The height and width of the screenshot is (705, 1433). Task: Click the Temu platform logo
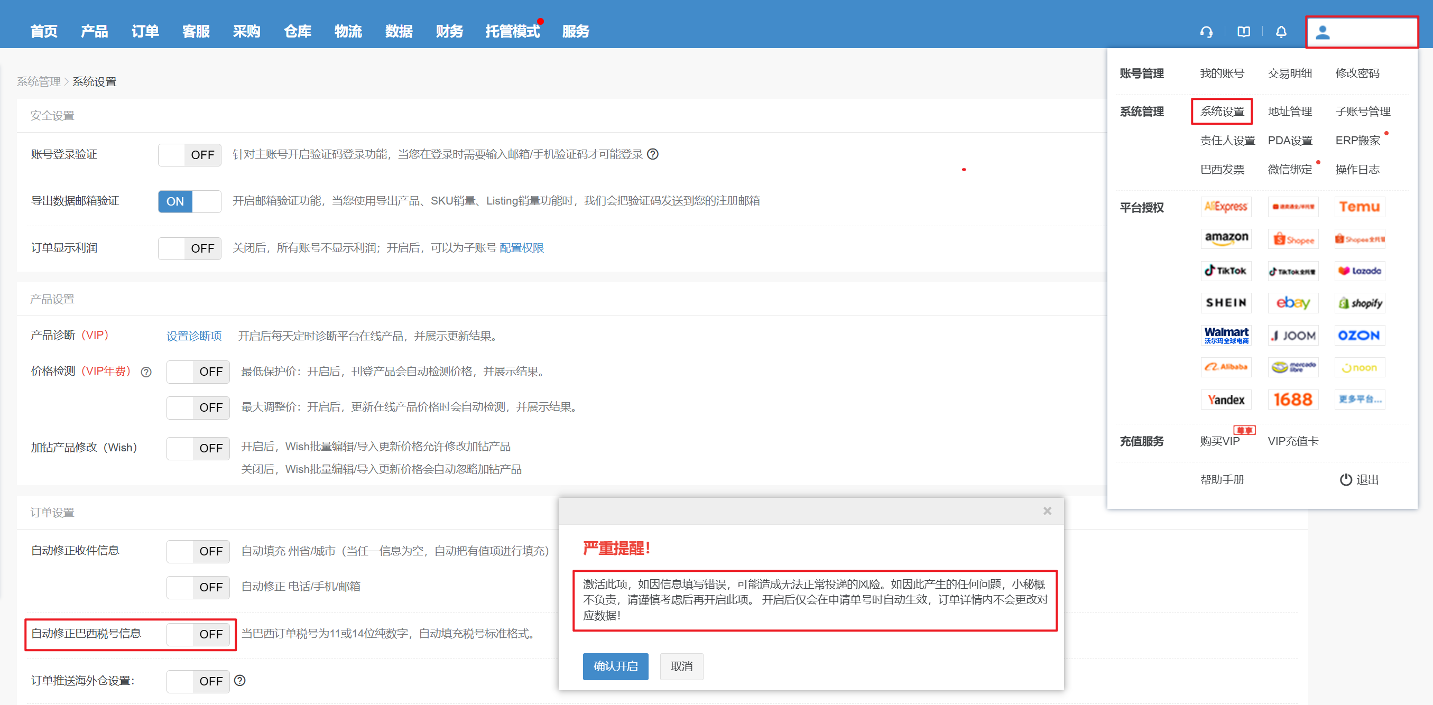(x=1359, y=207)
